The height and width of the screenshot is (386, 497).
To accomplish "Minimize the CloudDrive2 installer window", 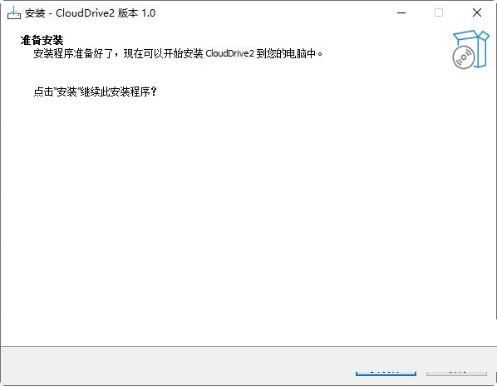I will 401,12.
